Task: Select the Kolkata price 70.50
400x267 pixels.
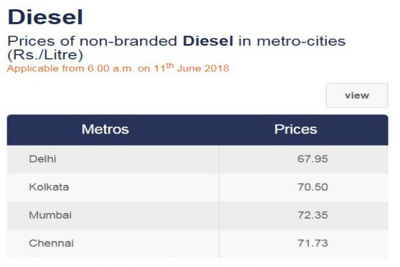Action: click(313, 187)
